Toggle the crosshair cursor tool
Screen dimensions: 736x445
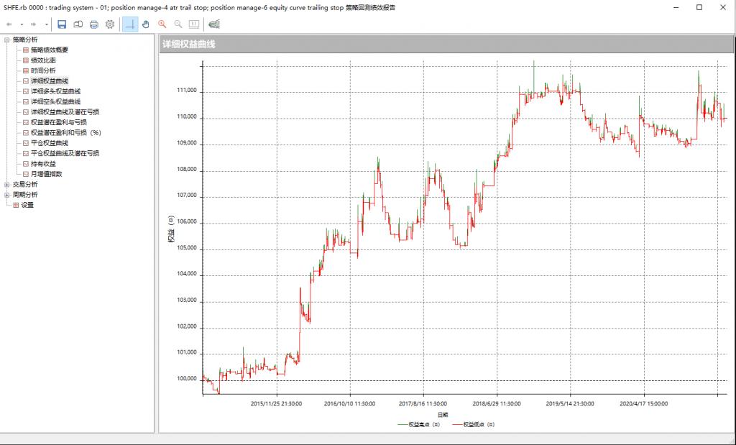(x=131, y=24)
